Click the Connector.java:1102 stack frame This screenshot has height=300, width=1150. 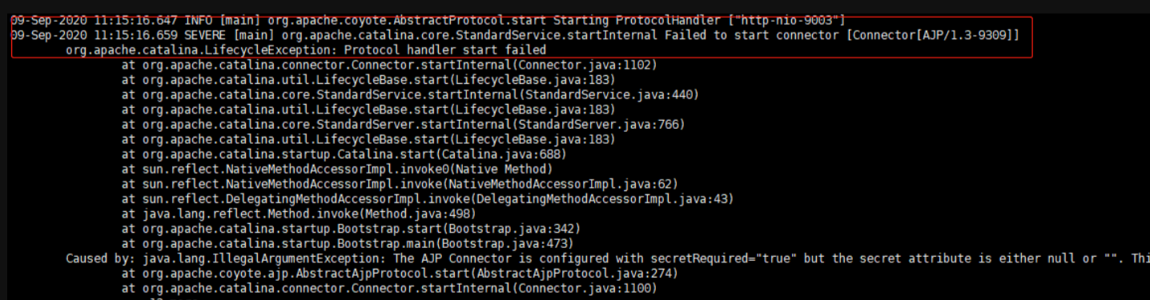click(389, 65)
